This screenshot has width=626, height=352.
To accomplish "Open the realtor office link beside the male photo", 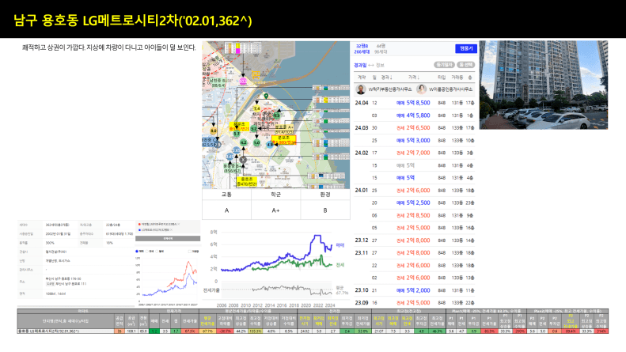I will (389, 89).
